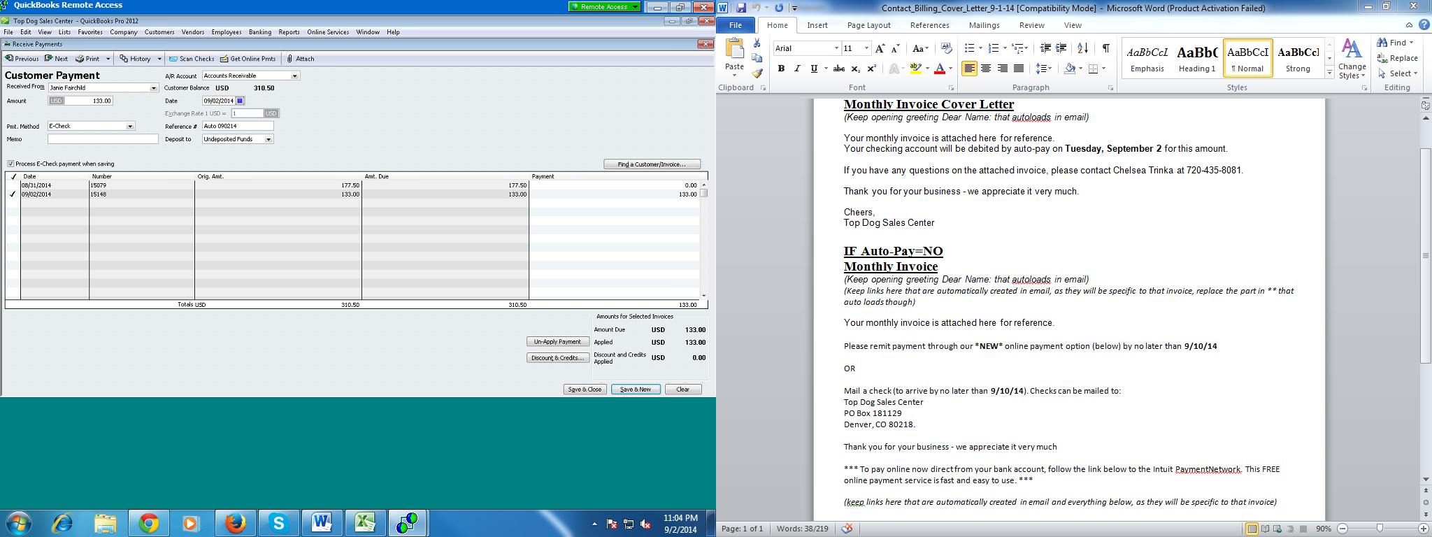The height and width of the screenshot is (537, 1432).
Task: Click the font color button in Word
Action: pos(940,69)
